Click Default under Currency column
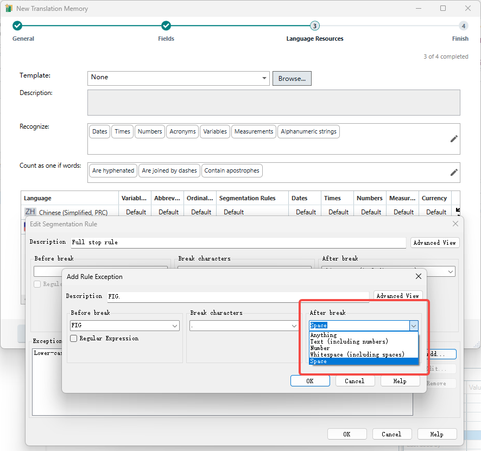 click(436, 212)
